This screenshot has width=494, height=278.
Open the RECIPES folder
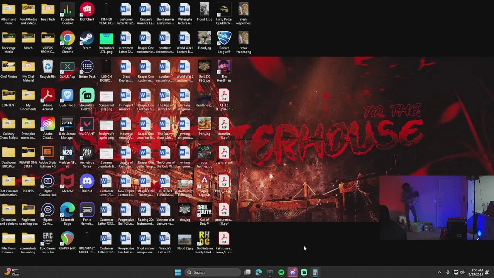[28, 183]
